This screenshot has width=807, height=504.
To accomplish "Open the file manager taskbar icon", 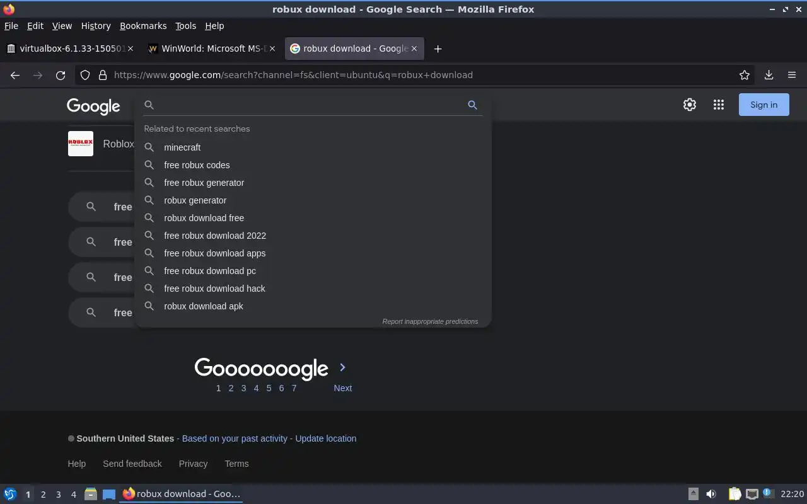I will point(91,494).
